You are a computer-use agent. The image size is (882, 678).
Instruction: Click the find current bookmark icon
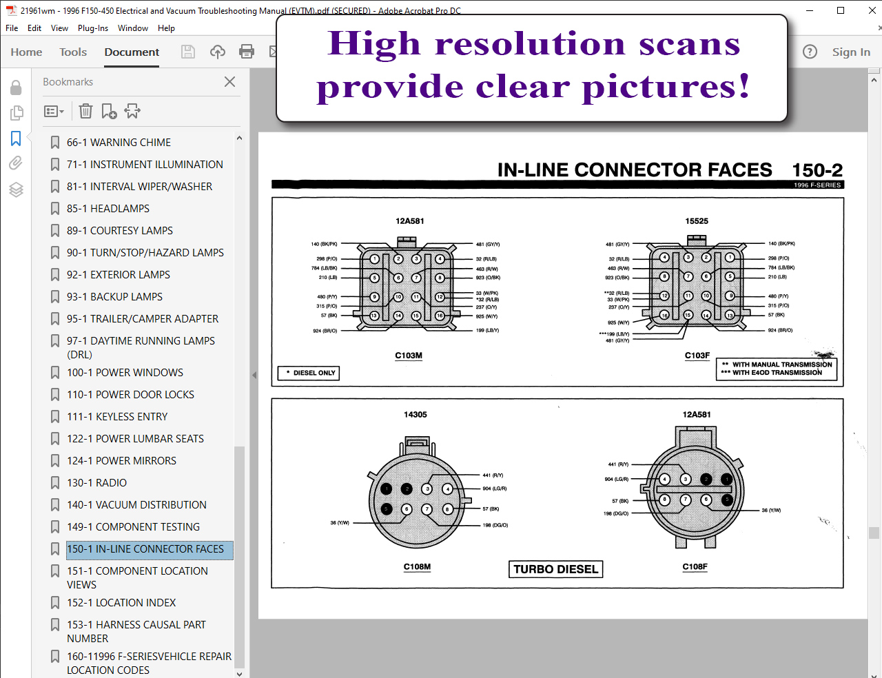click(132, 111)
